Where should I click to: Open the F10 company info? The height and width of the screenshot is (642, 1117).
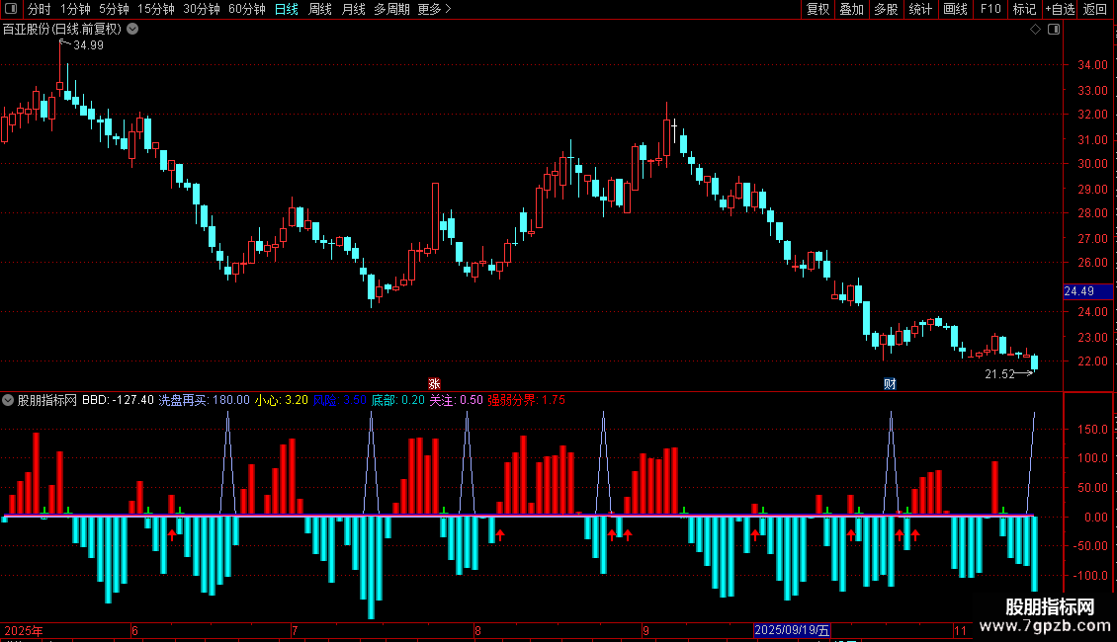(x=990, y=9)
